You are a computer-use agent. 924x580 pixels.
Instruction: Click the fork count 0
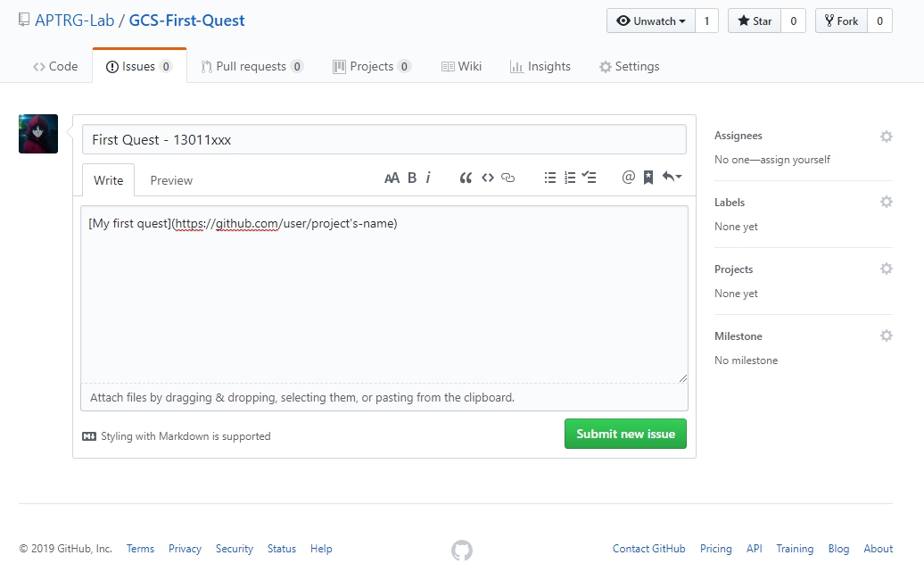coord(879,21)
